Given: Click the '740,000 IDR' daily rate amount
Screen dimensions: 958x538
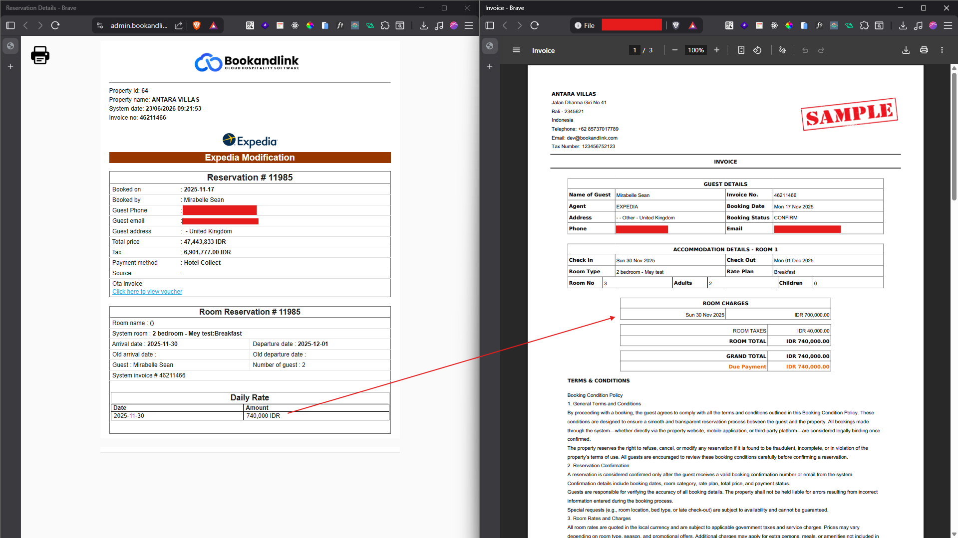Looking at the screenshot, I should pos(263,416).
